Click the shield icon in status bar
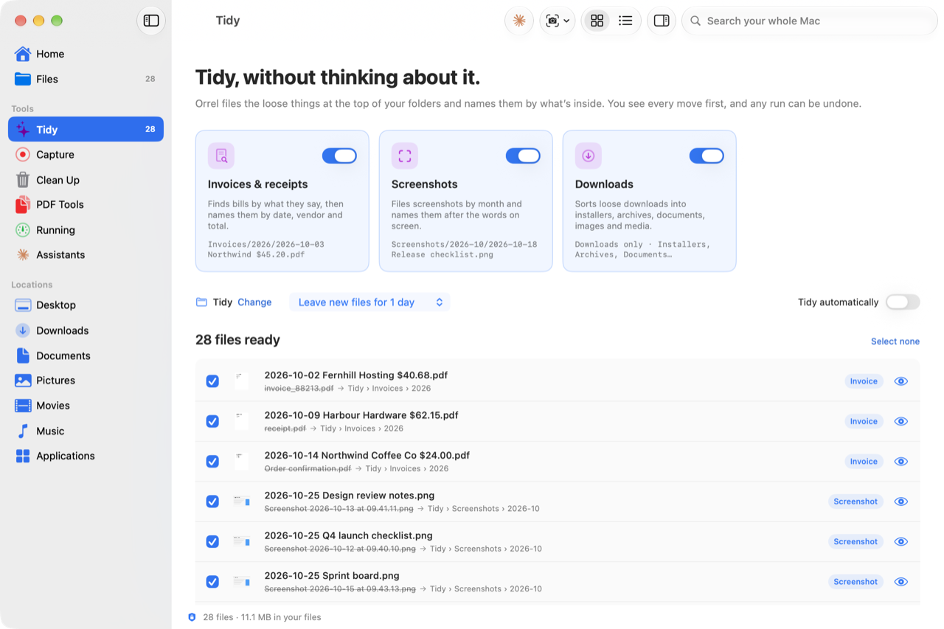 192,617
